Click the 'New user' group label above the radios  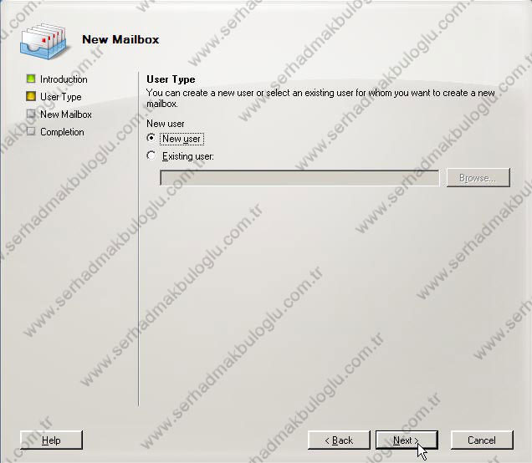coord(166,124)
